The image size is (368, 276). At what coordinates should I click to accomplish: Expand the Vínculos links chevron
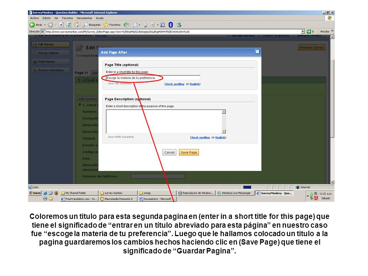click(332, 31)
